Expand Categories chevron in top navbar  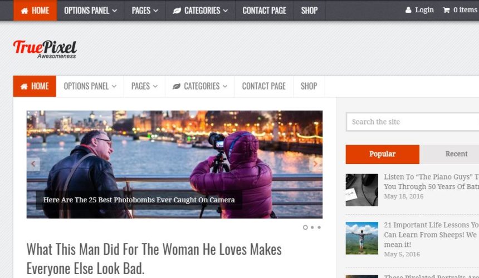(226, 11)
